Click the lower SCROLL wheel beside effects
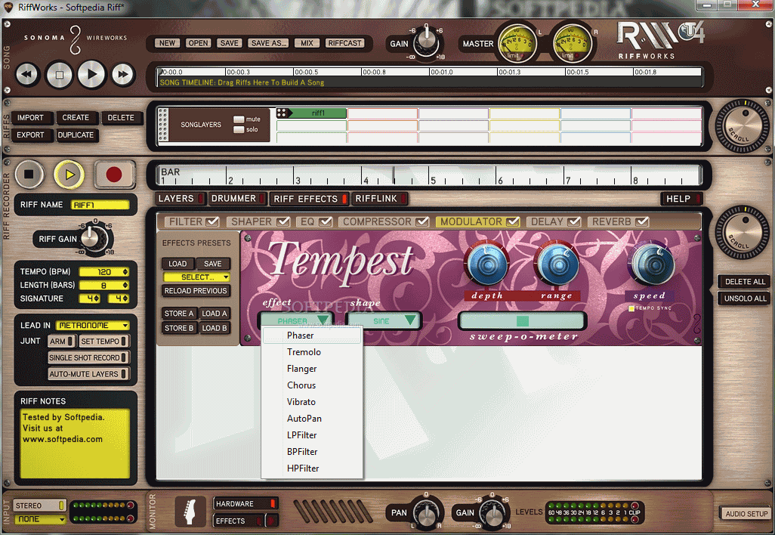This screenshot has width=775, height=535. tap(742, 233)
